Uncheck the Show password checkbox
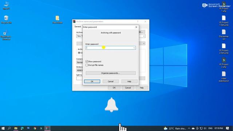This screenshot has width=233, height=131. (x=87, y=61)
